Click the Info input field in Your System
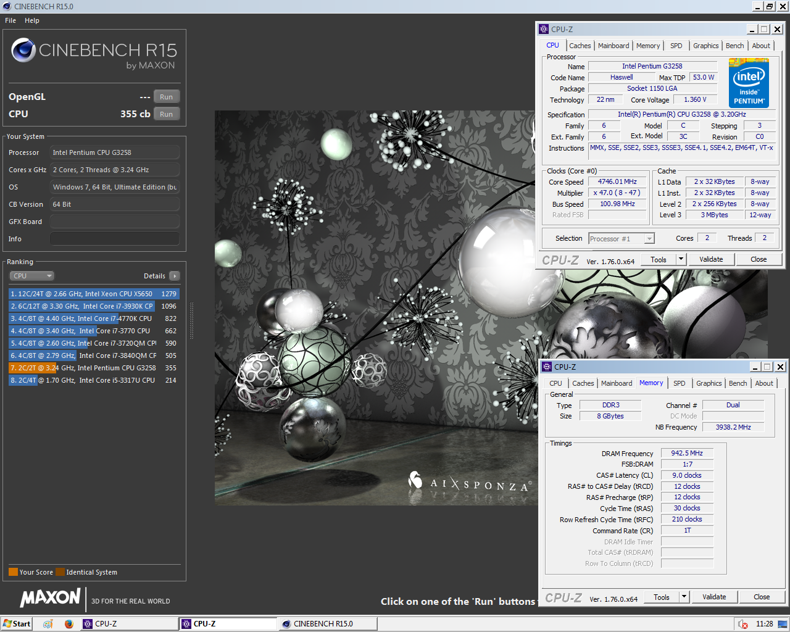This screenshot has height=632, width=790. point(115,239)
